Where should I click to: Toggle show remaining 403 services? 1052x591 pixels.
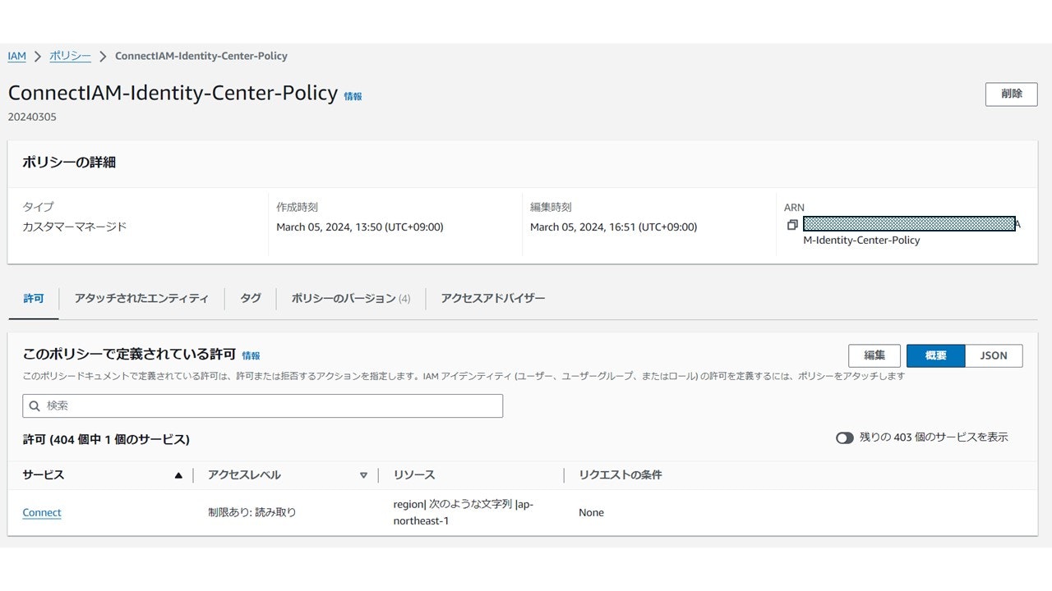pos(845,438)
